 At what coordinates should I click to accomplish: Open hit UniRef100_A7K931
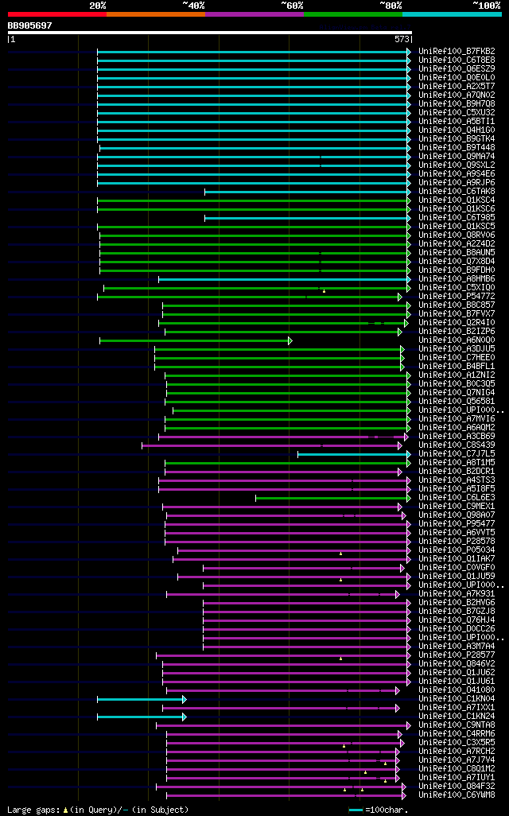tap(457, 594)
